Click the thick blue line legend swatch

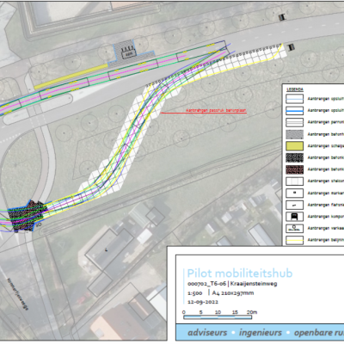294,111
